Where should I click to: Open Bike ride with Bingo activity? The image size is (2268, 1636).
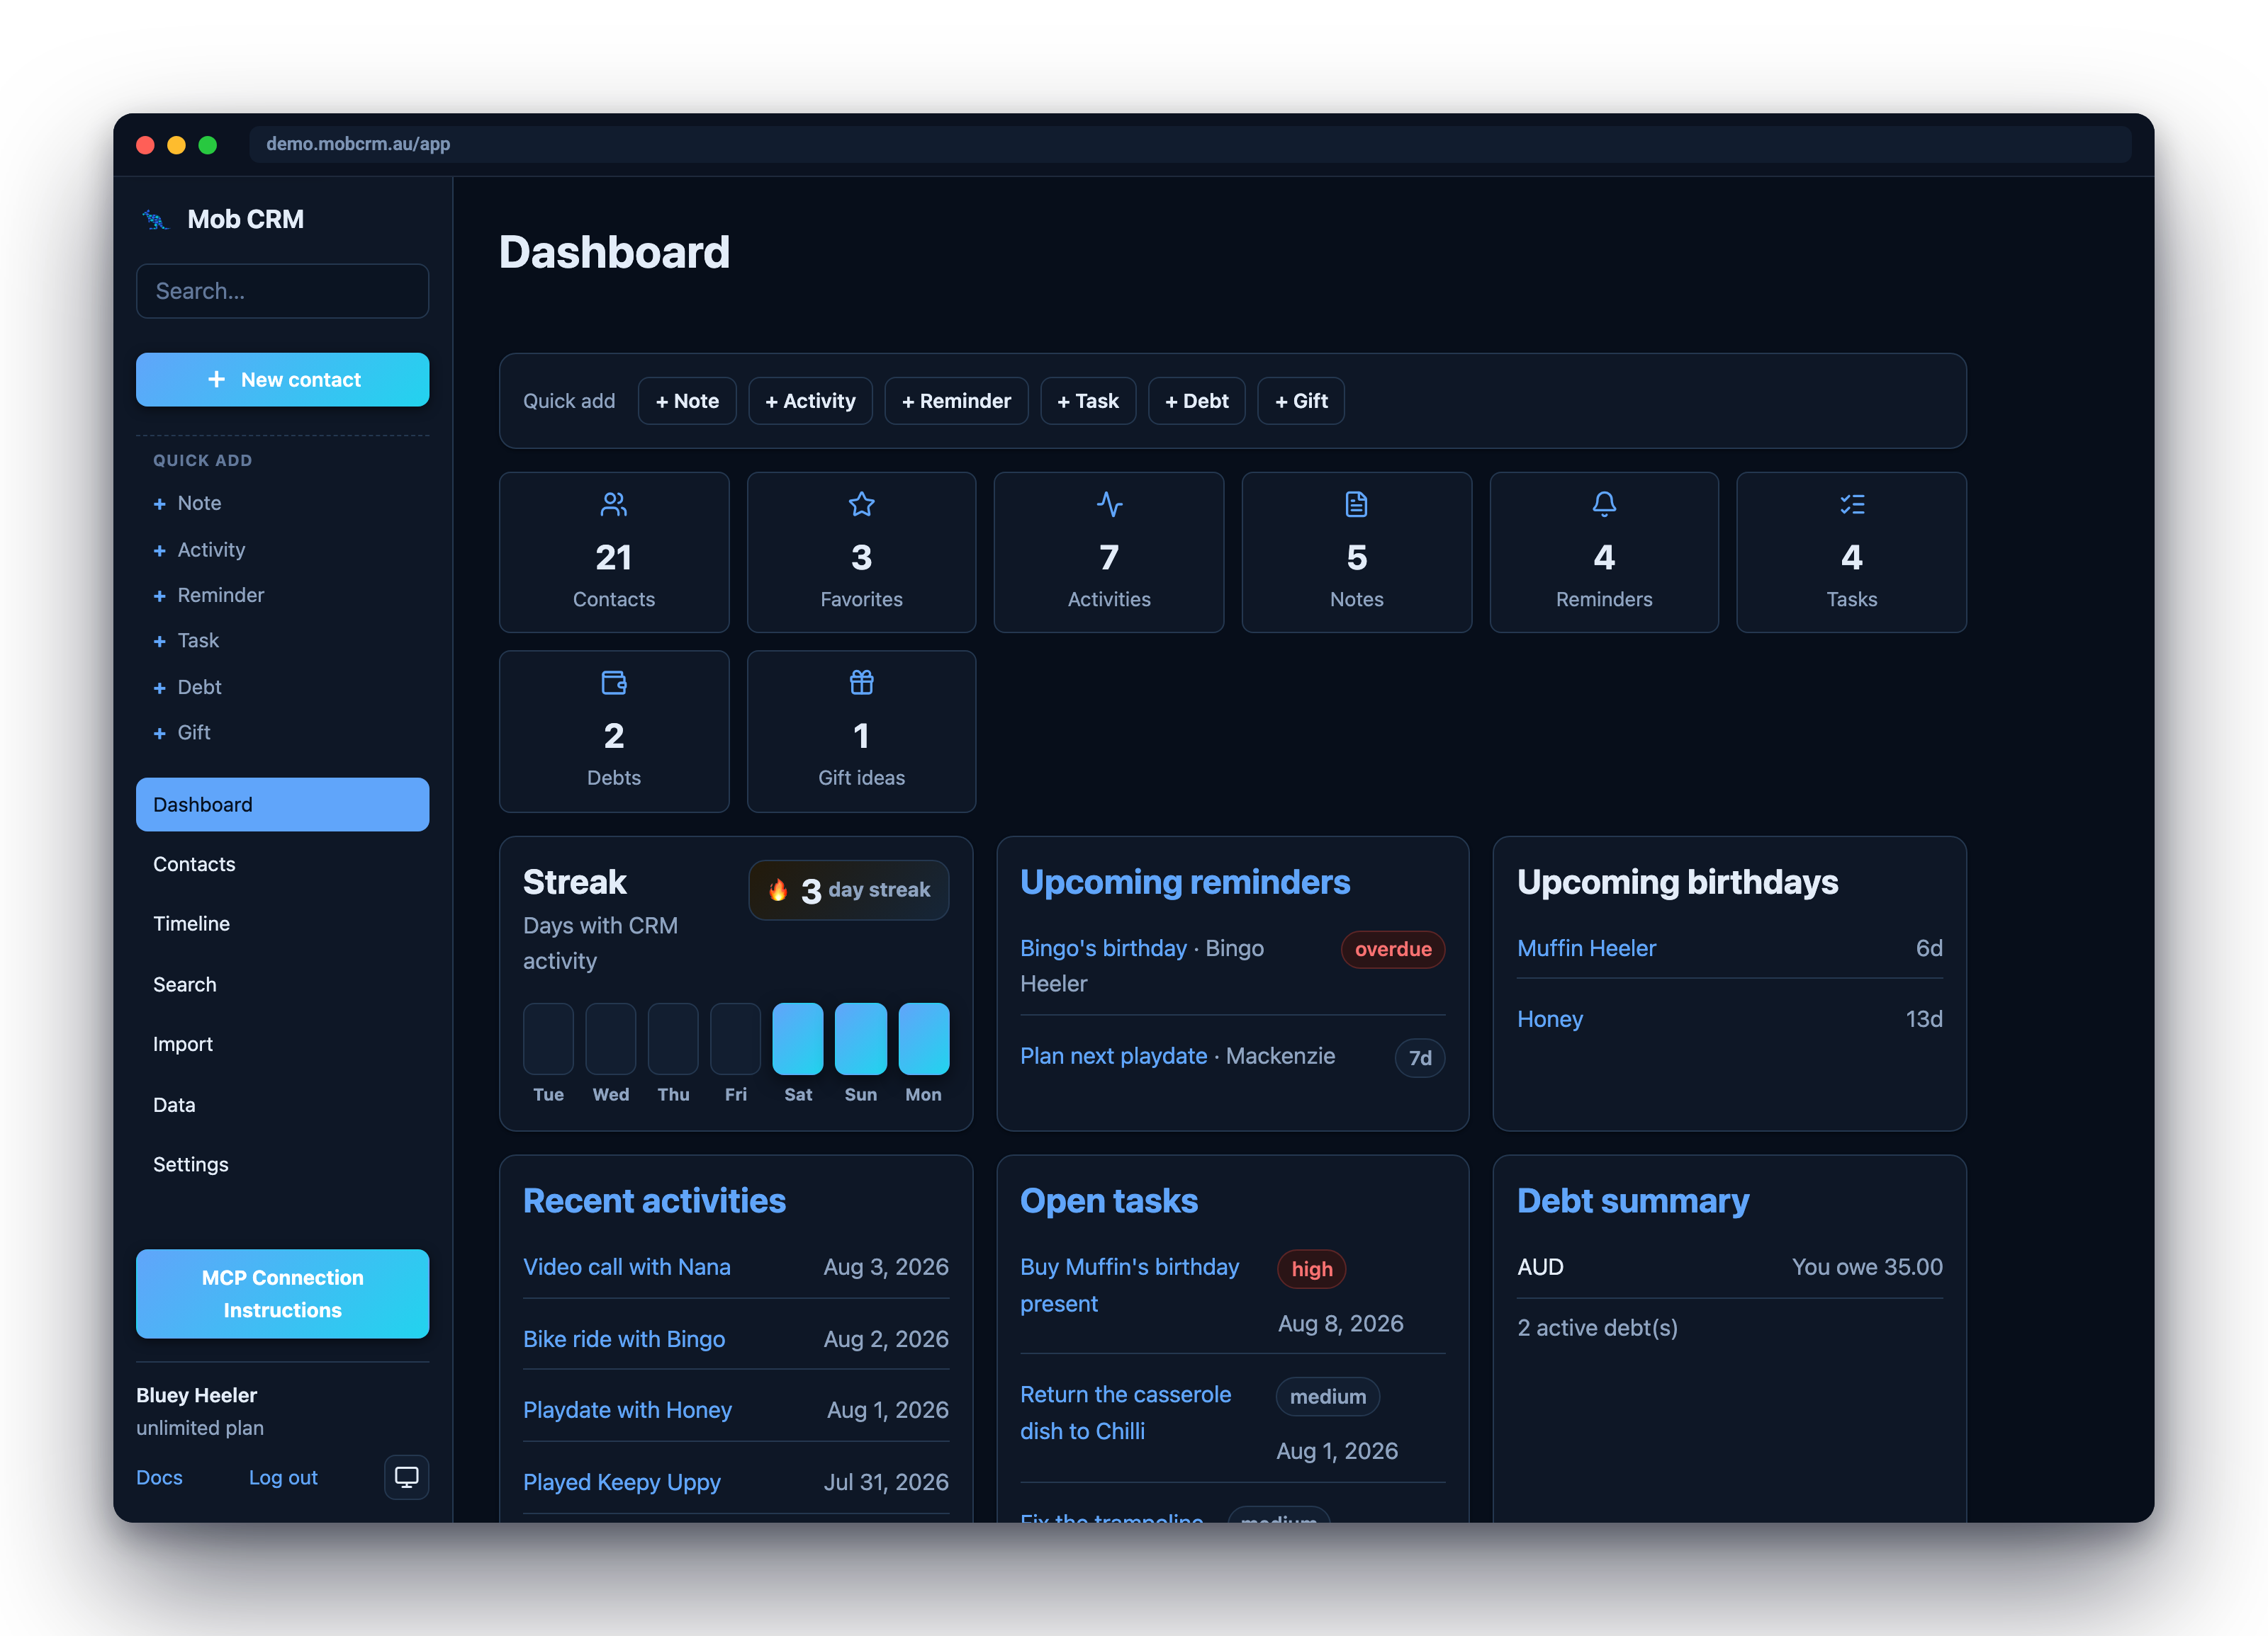tap(624, 1339)
